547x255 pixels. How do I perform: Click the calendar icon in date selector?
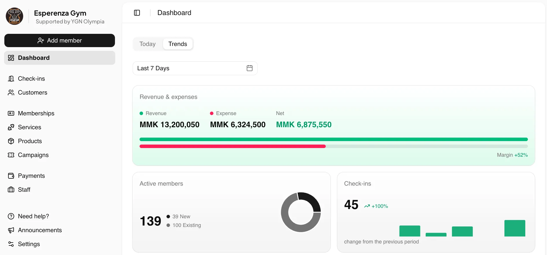coord(250,68)
